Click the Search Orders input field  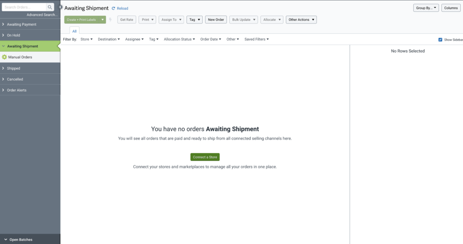[24, 7]
